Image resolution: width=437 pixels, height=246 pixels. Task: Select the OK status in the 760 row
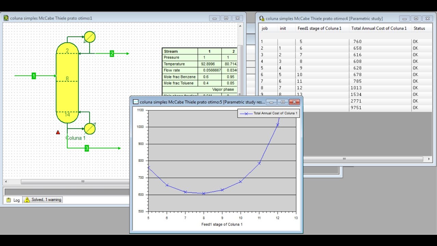pos(415,42)
